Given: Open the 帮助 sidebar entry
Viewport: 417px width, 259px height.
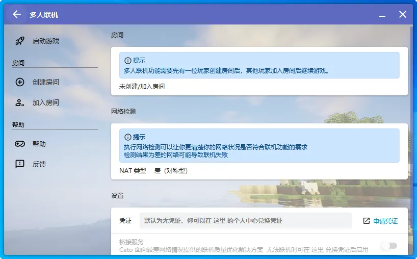Looking at the screenshot, I should click(x=39, y=144).
